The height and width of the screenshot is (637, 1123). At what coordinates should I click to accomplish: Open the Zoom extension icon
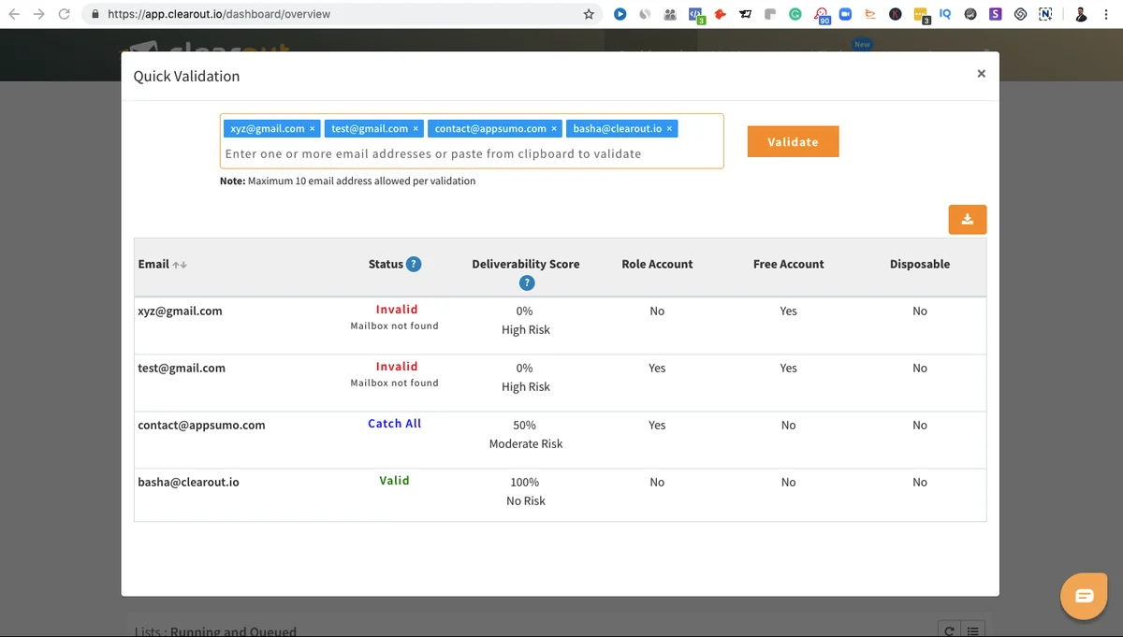click(x=845, y=14)
